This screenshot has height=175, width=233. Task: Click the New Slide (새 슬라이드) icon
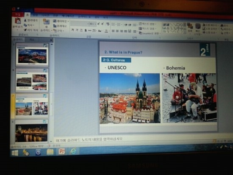(x=46, y=22)
